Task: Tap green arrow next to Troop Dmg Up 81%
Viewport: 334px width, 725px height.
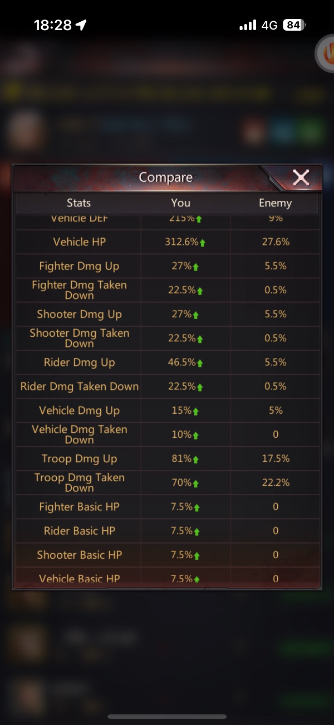Action: pos(195,460)
